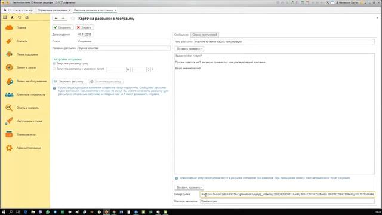Open the sections grid menu icon
The width and height of the screenshot is (382, 215).
[5, 17]
